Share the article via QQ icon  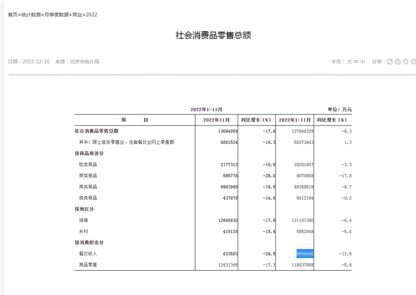405,62
